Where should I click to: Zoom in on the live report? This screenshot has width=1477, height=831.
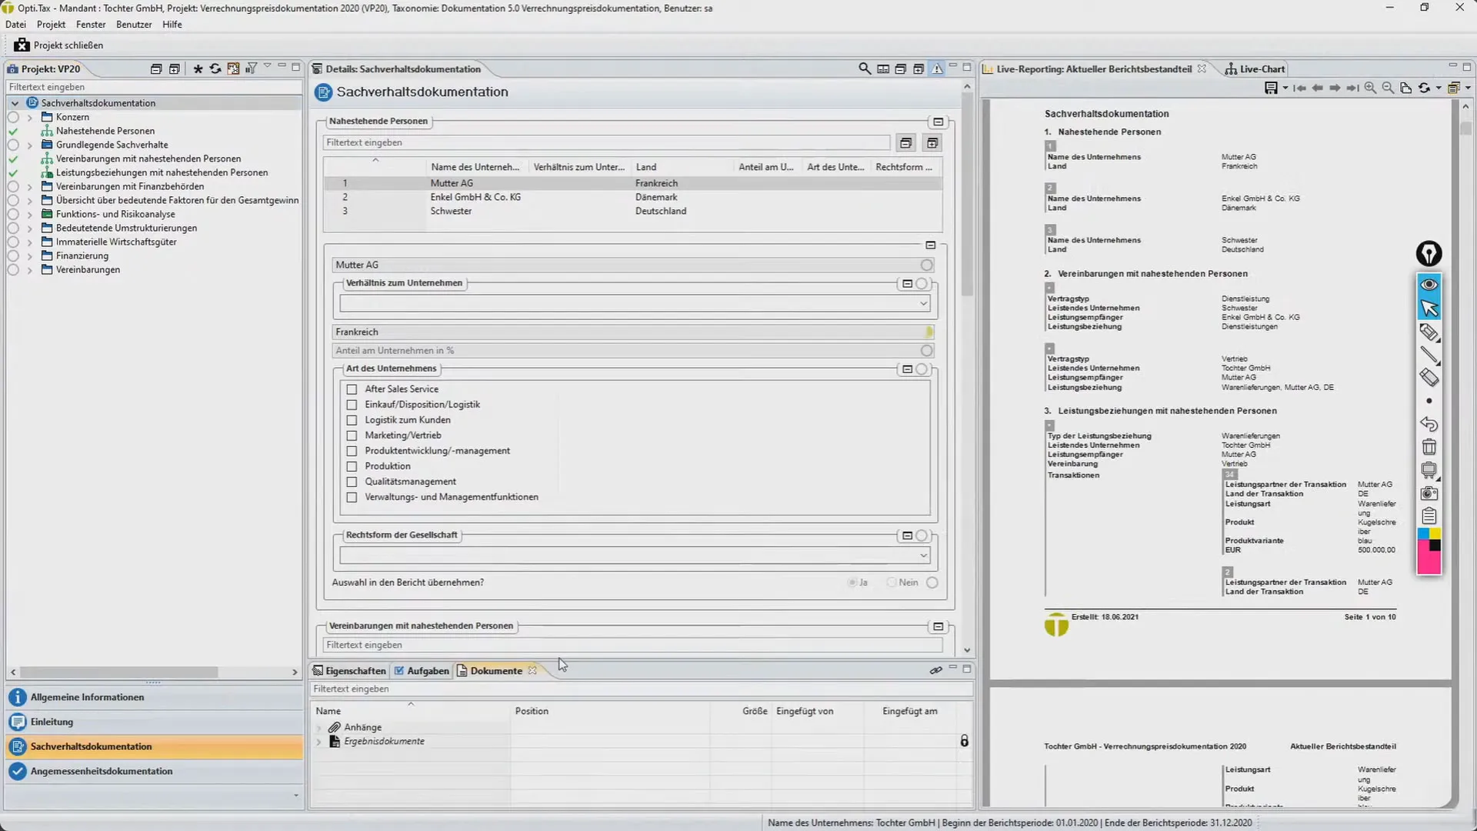point(1370,88)
